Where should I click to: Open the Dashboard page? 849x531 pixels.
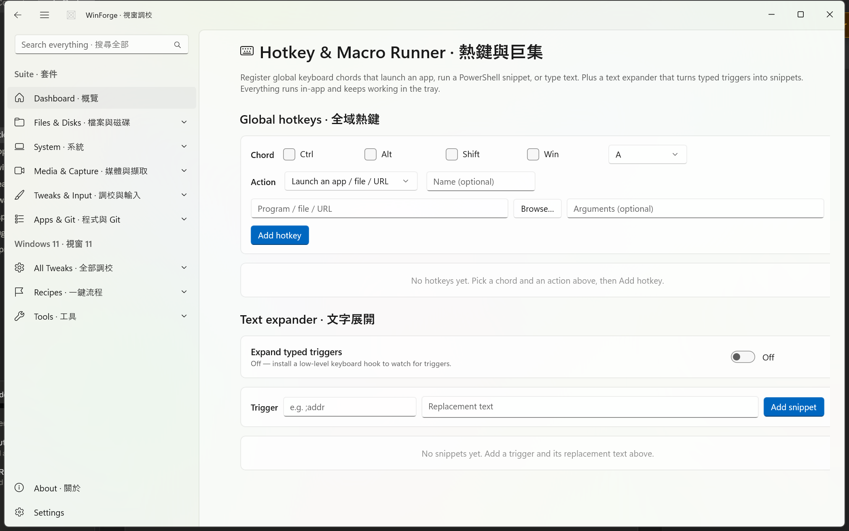102,98
